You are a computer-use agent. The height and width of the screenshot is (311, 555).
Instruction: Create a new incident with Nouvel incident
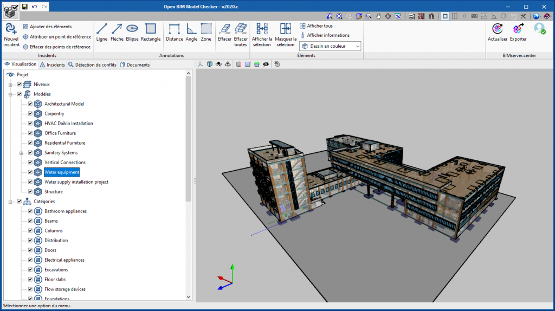[11, 33]
